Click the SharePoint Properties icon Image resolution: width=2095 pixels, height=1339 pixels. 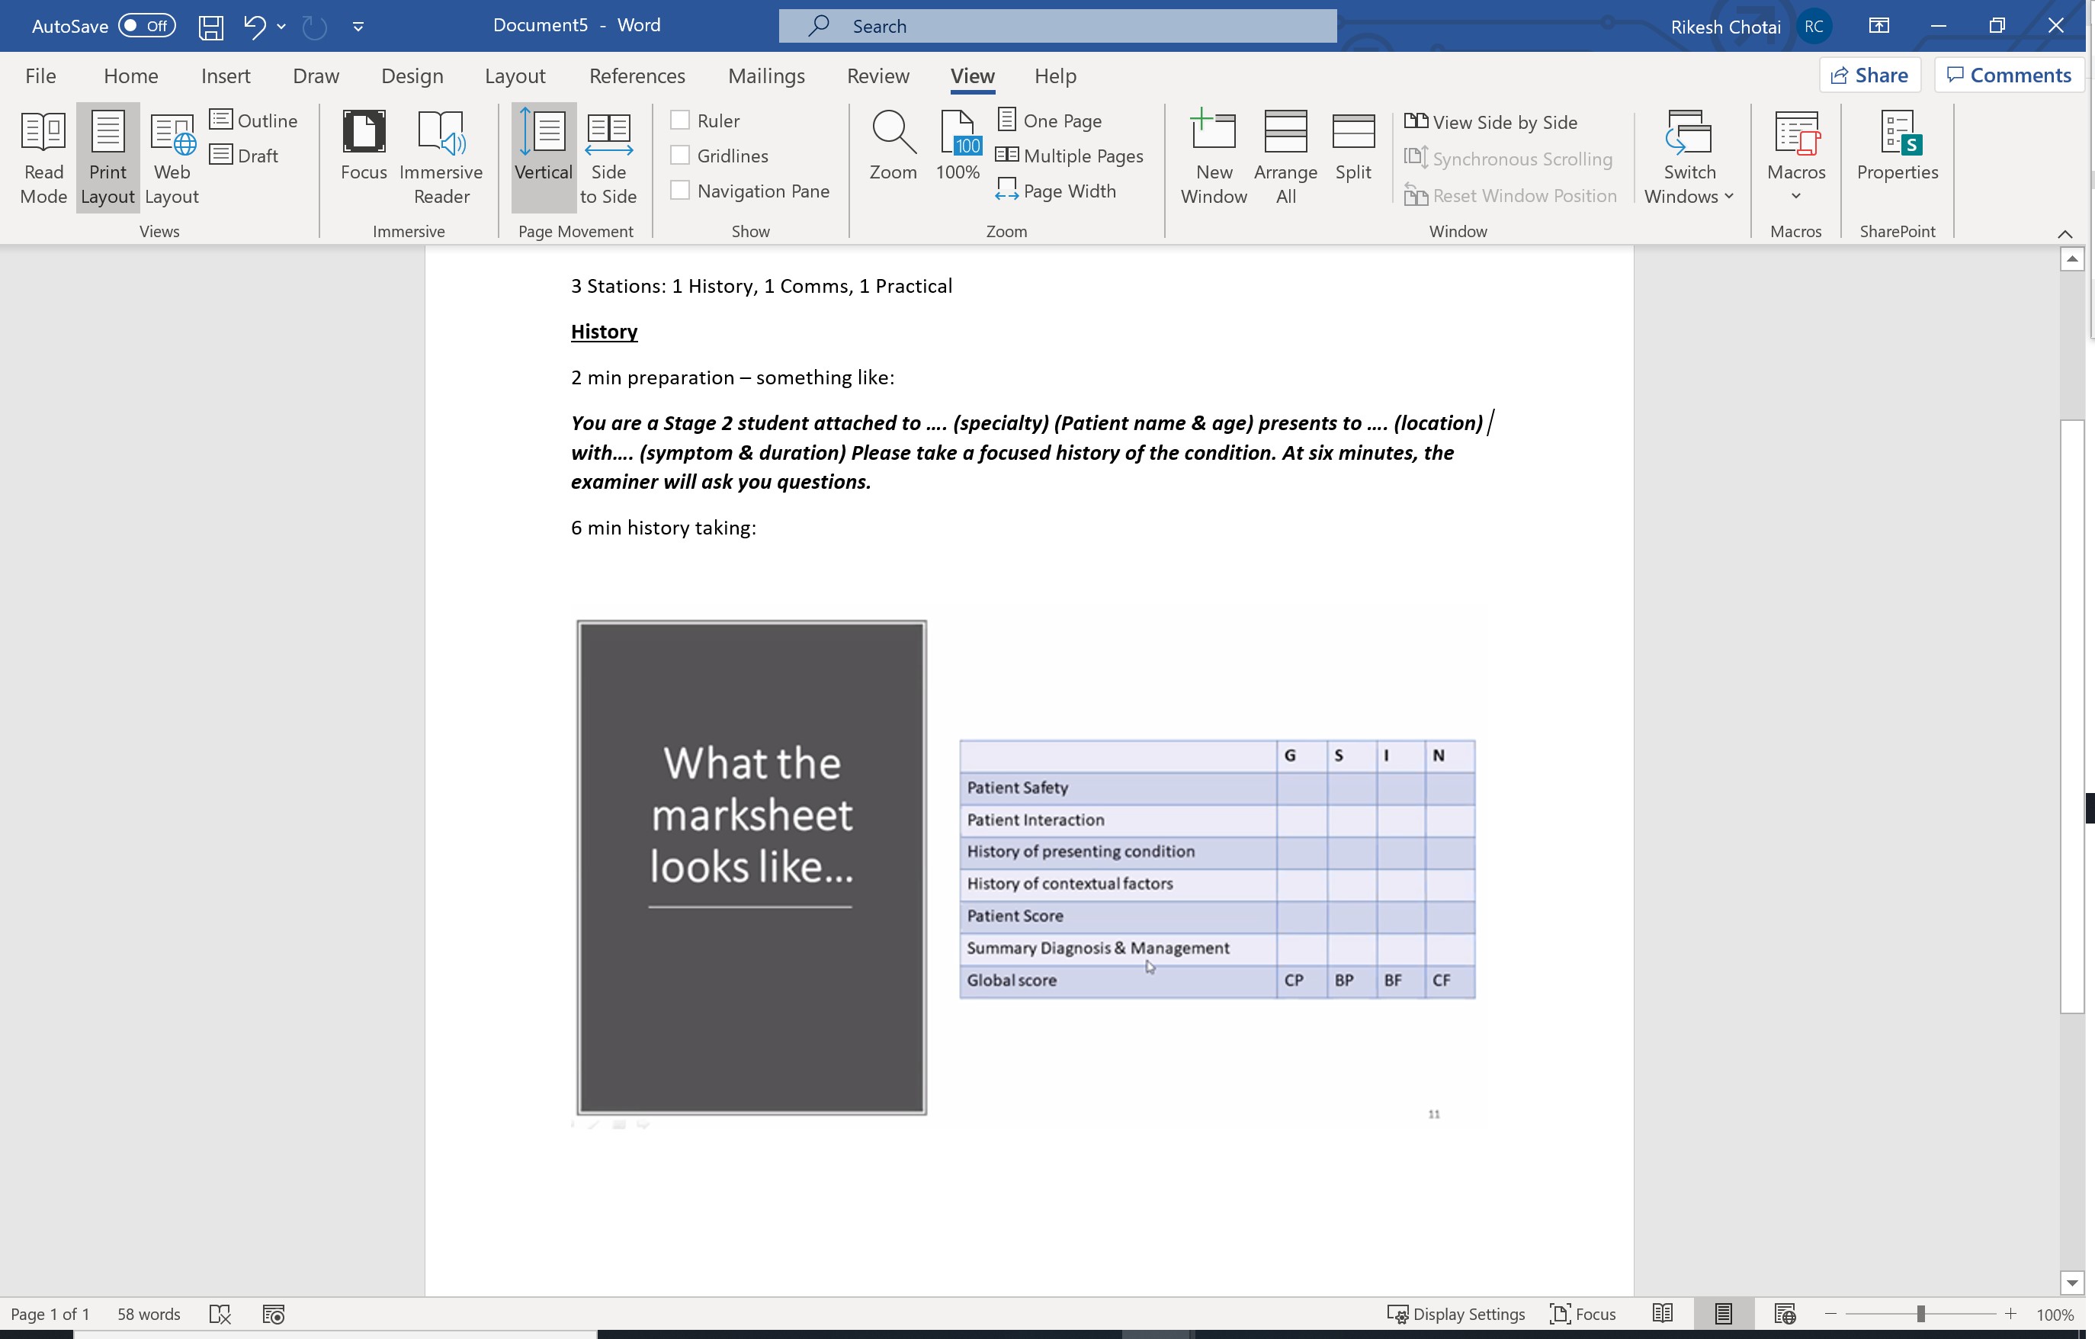point(1897,146)
